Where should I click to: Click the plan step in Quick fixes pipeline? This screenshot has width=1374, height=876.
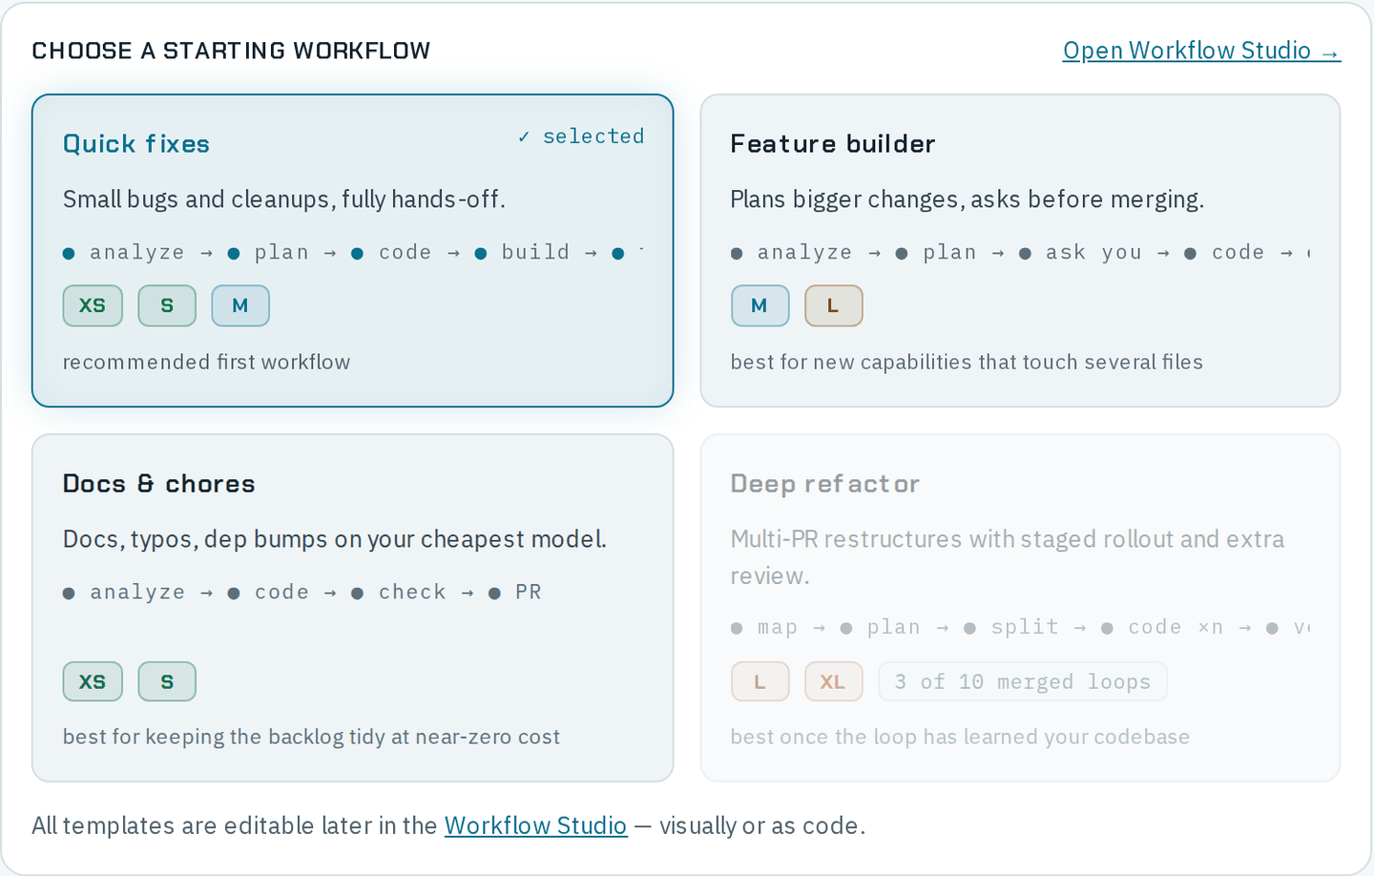point(268,252)
